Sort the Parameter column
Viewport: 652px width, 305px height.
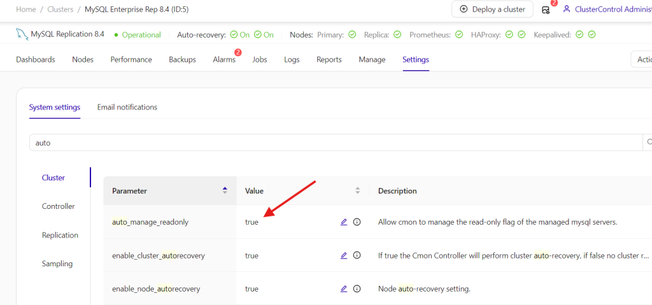[224, 190]
